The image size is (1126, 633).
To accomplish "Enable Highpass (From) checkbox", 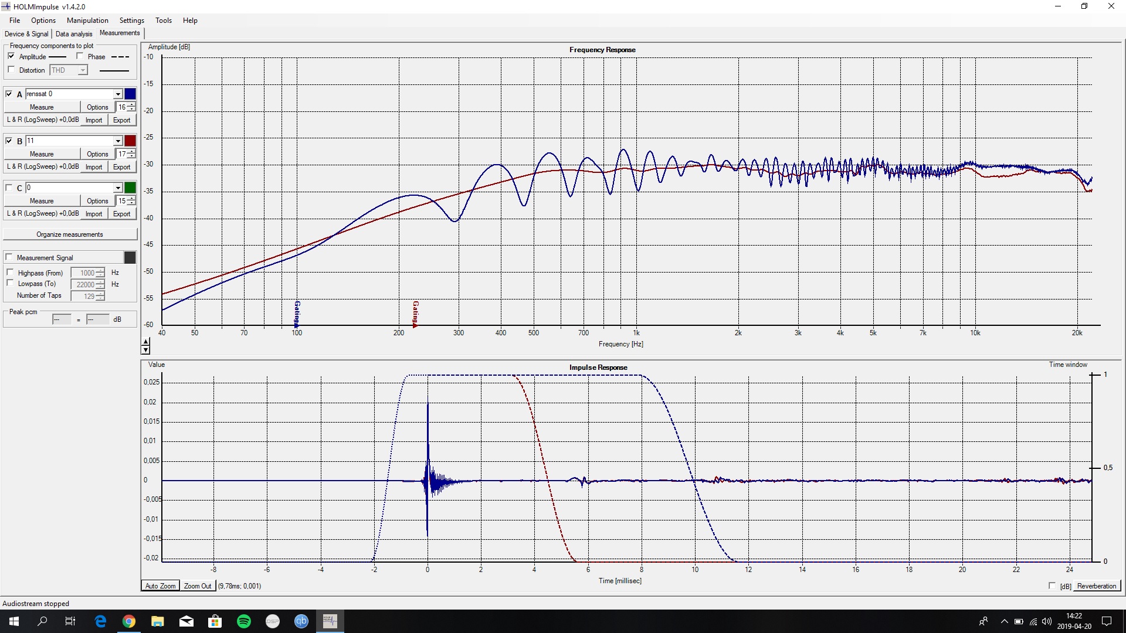I will 10,273.
